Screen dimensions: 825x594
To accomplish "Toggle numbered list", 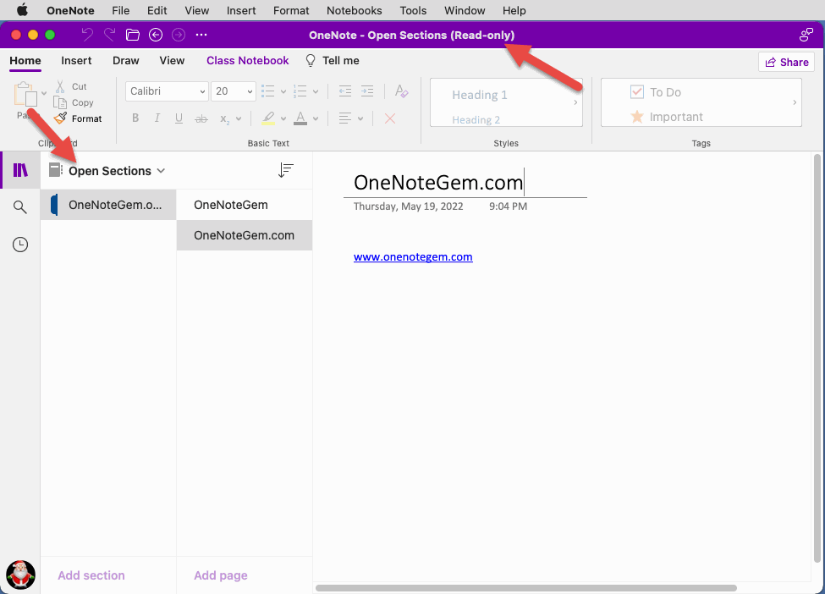I will [x=300, y=91].
